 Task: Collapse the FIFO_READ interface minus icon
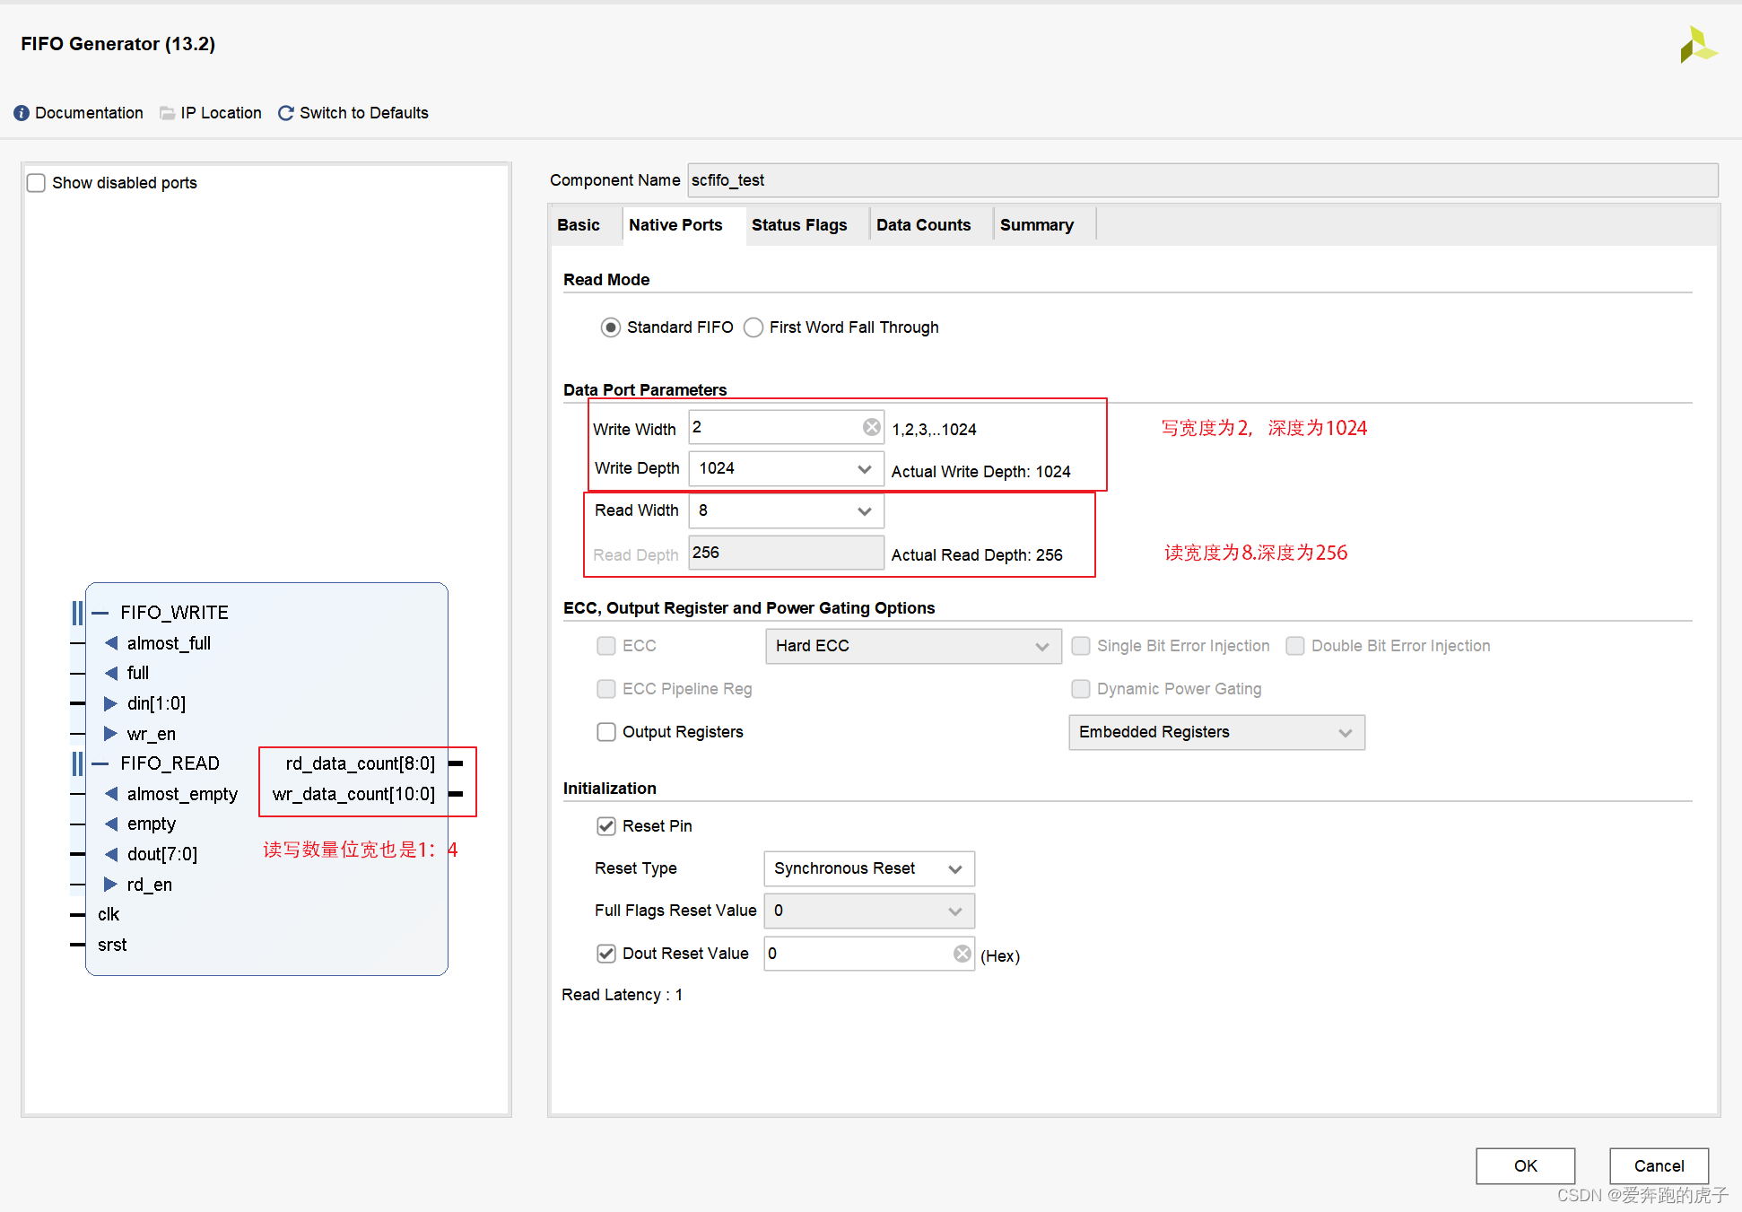101,763
